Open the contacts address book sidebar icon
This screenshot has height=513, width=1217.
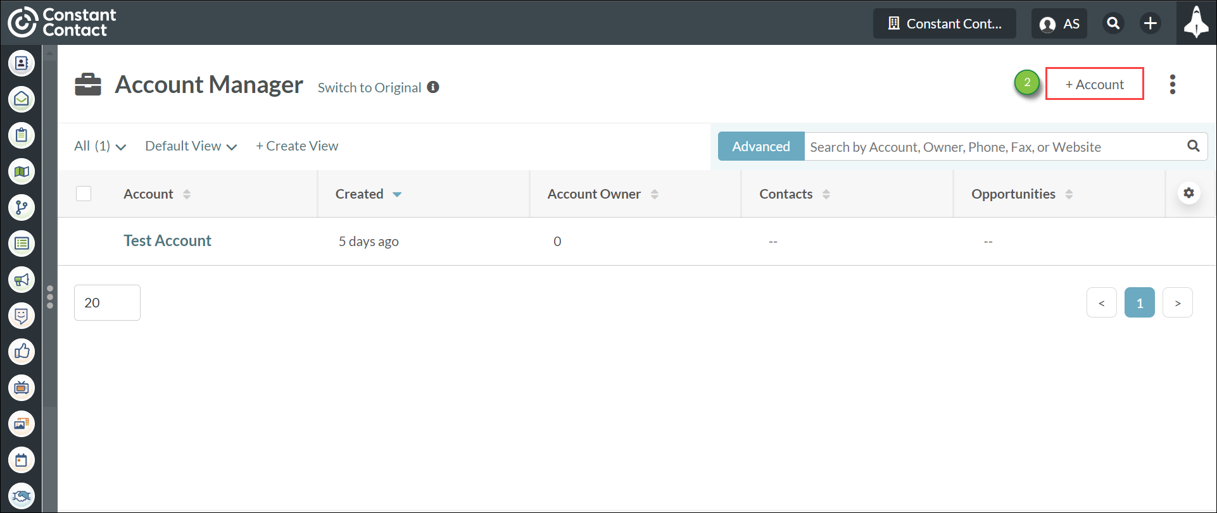pos(22,63)
